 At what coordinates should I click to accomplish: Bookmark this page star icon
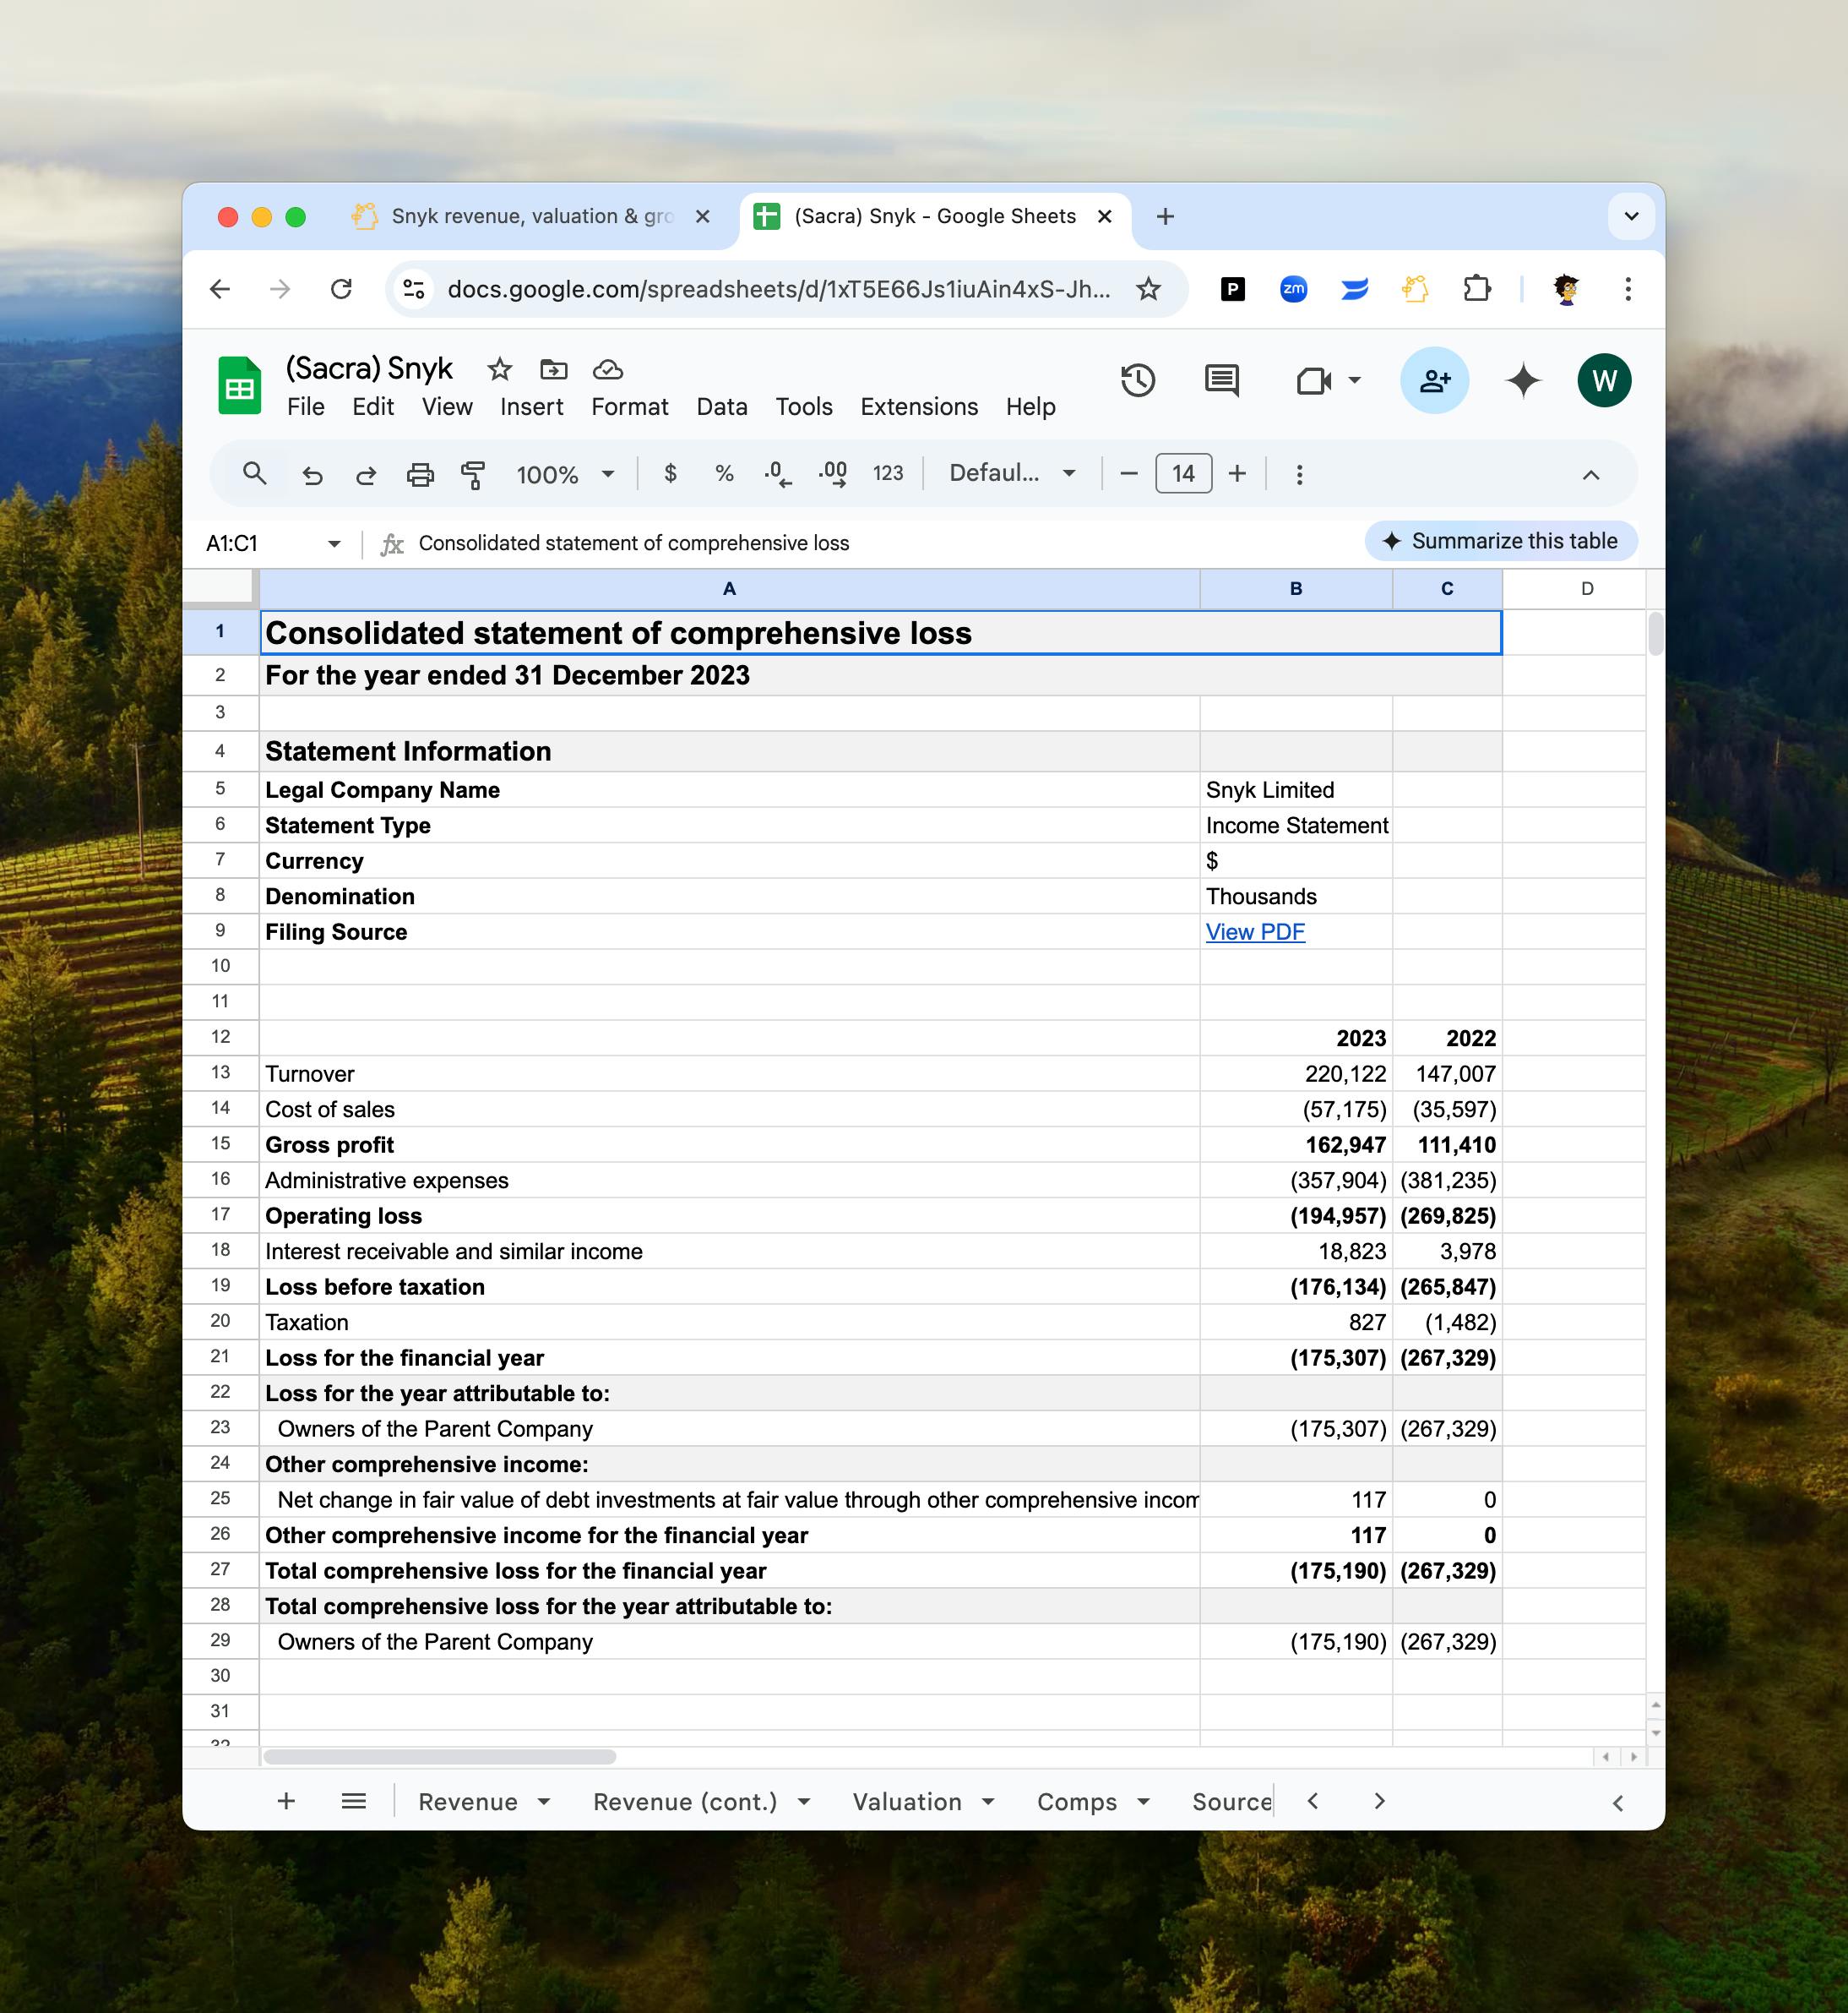(x=1149, y=289)
